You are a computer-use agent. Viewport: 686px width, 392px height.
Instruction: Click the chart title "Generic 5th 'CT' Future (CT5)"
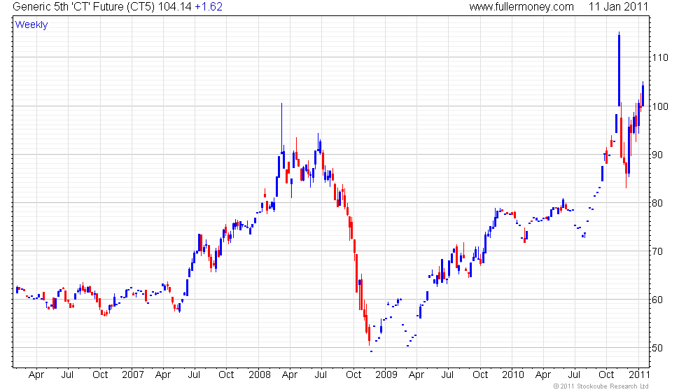point(83,6)
